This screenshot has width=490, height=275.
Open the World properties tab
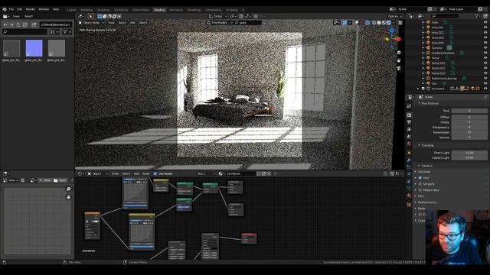pyautogui.click(x=409, y=144)
